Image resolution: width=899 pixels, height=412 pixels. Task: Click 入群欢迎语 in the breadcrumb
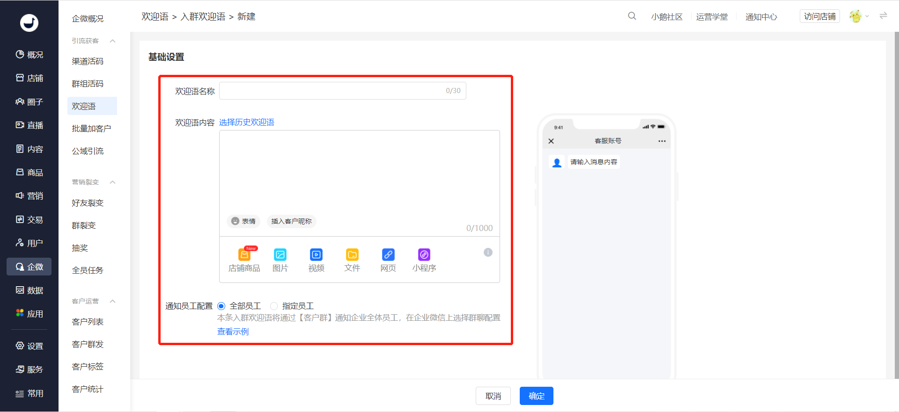[x=203, y=17]
